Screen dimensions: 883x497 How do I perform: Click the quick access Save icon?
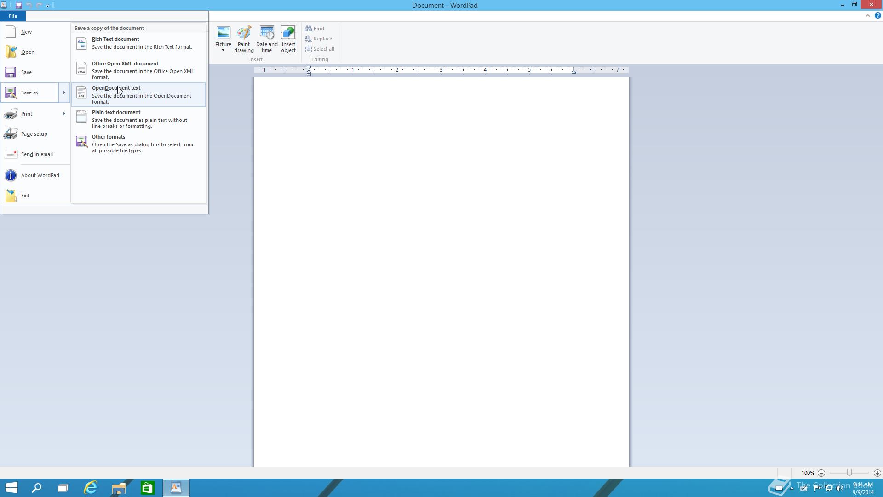(x=19, y=6)
